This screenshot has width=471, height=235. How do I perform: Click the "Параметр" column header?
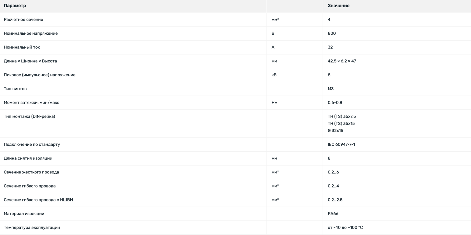click(x=15, y=6)
